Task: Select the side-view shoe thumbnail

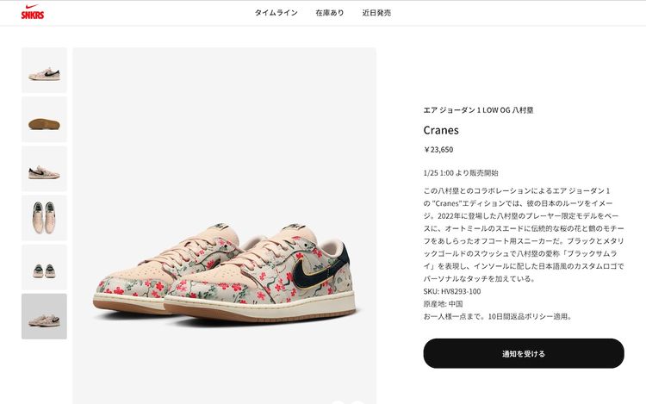Action: click(44, 70)
